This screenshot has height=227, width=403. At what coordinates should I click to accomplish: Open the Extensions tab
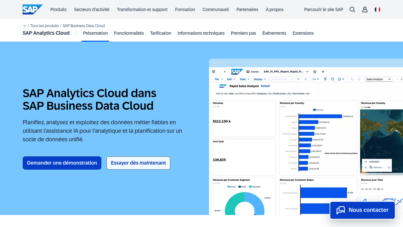pyautogui.click(x=303, y=33)
